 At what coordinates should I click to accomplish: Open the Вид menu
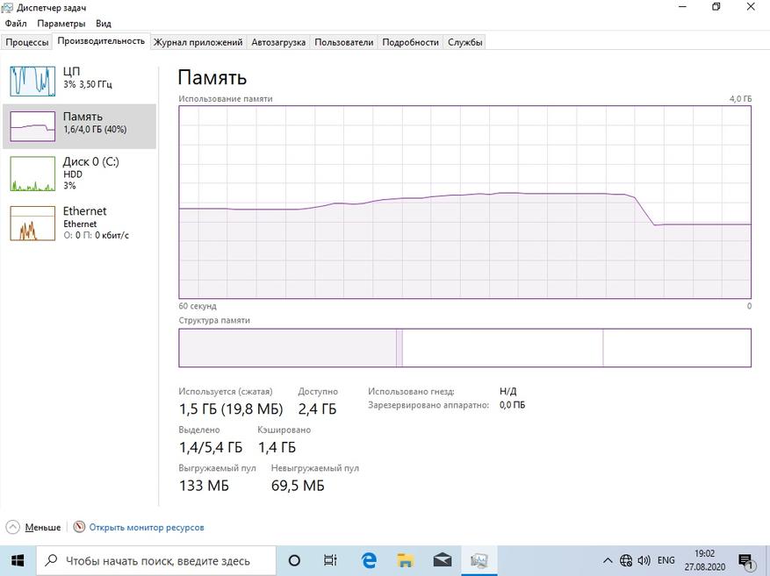(x=103, y=23)
